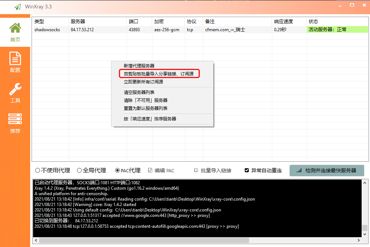Image resolution: width=370 pixels, height=247 pixels.
Task: Click the horizontal scrollbar right arrow
Action: (359, 240)
